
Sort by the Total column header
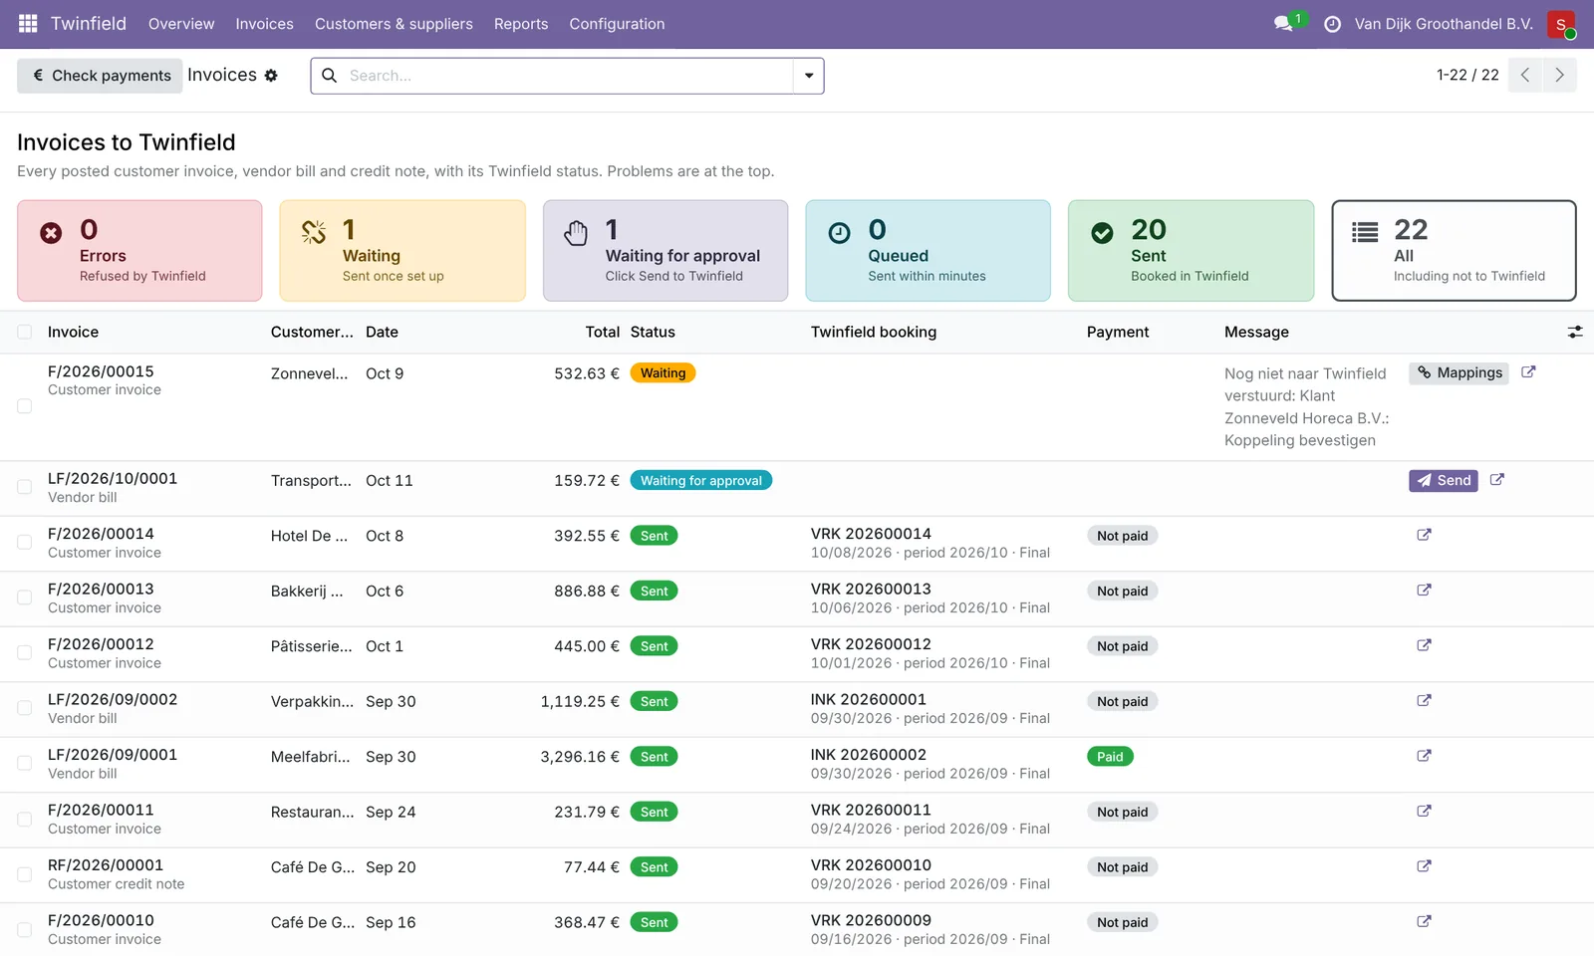(602, 332)
